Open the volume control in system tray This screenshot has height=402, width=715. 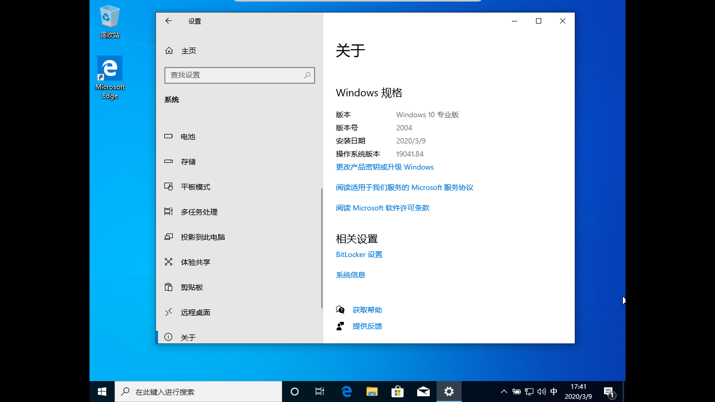click(x=541, y=391)
